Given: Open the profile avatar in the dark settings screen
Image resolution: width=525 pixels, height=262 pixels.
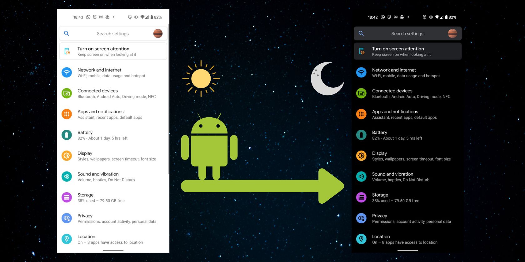Looking at the screenshot, I should [x=452, y=33].
